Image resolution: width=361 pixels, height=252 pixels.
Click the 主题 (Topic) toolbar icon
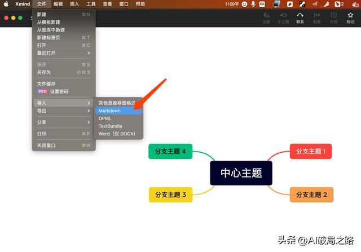click(x=266, y=17)
